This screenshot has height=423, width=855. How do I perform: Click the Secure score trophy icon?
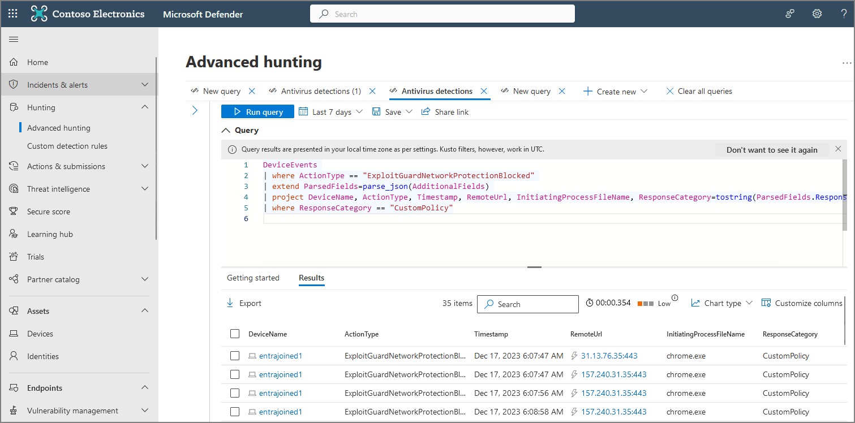tap(14, 212)
